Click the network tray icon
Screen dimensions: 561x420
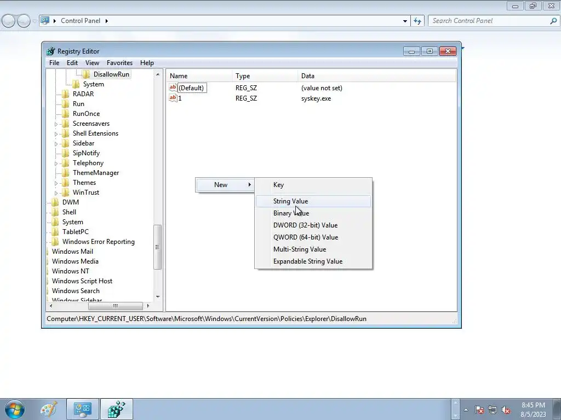click(493, 410)
